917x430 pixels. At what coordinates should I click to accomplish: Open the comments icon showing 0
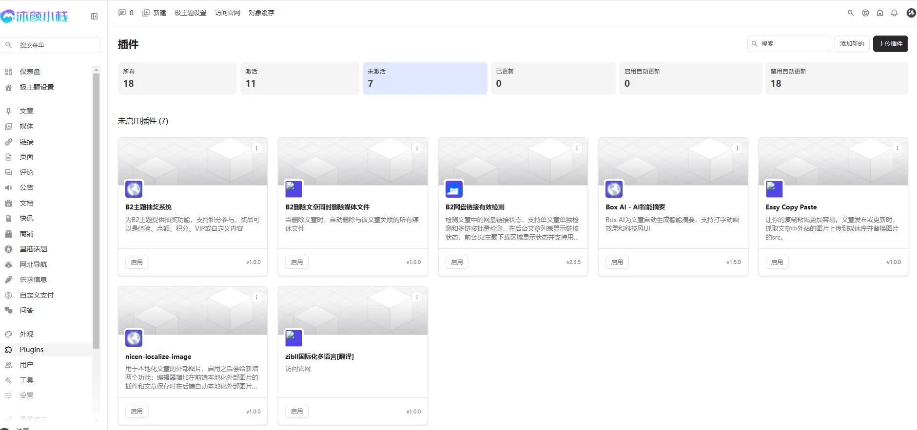[126, 13]
